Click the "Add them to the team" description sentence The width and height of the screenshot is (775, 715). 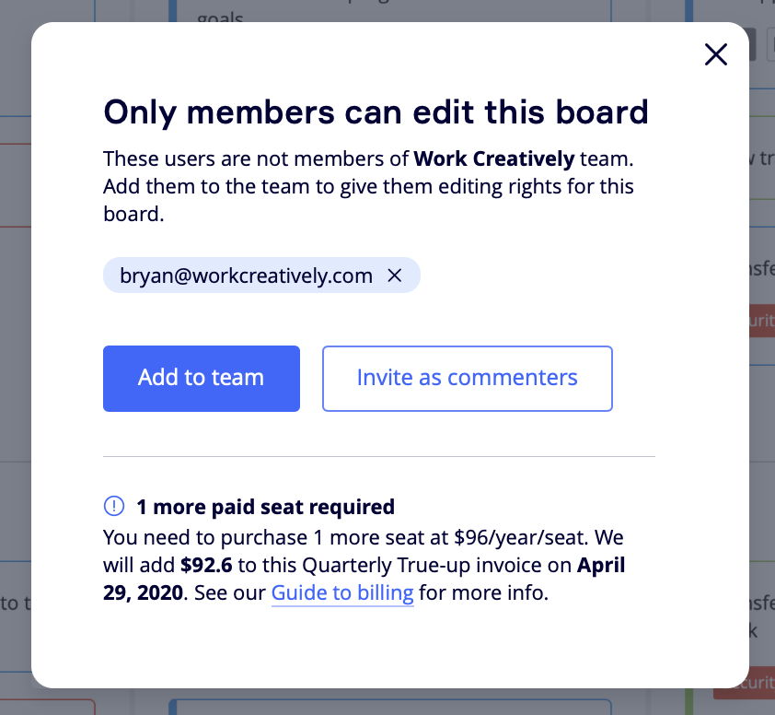[x=368, y=186]
